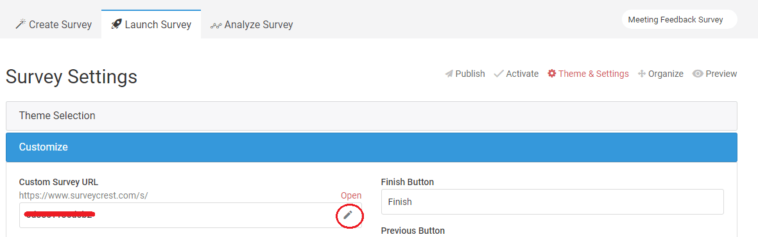This screenshot has height=237, width=758.
Task: Click the Theme & Settings gear icon
Action: tap(551, 74)
